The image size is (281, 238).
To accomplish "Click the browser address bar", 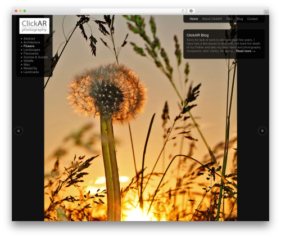I will click(133, 11).
